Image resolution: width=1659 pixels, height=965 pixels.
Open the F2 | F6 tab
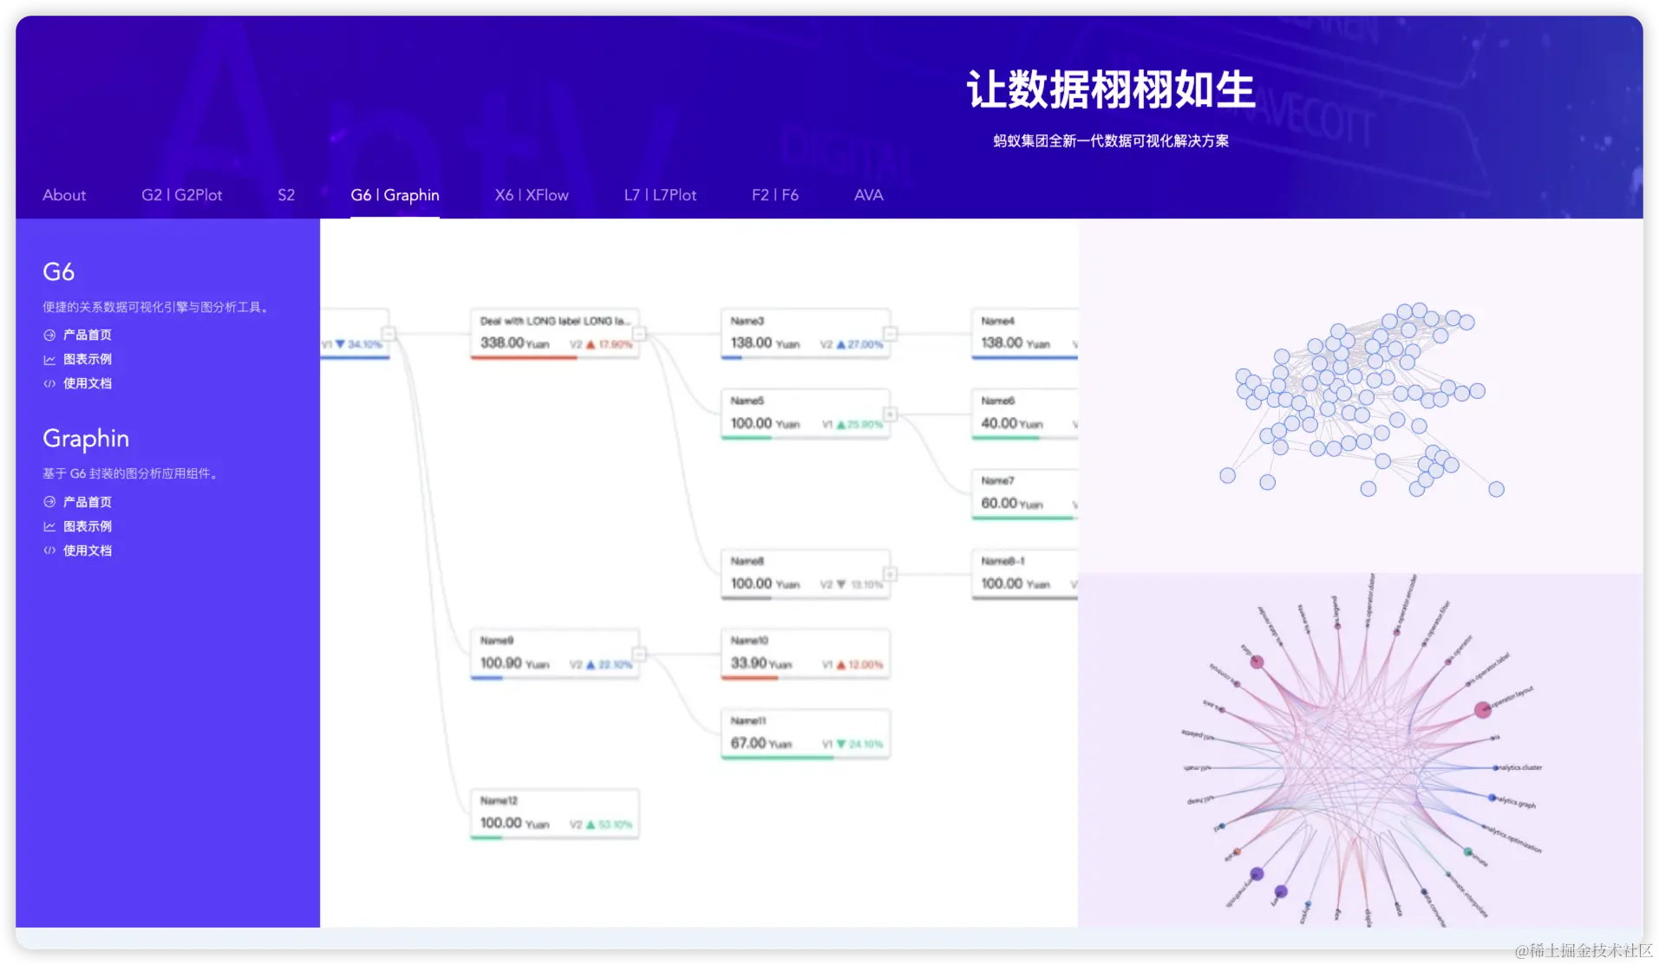(x=775, y=195)
